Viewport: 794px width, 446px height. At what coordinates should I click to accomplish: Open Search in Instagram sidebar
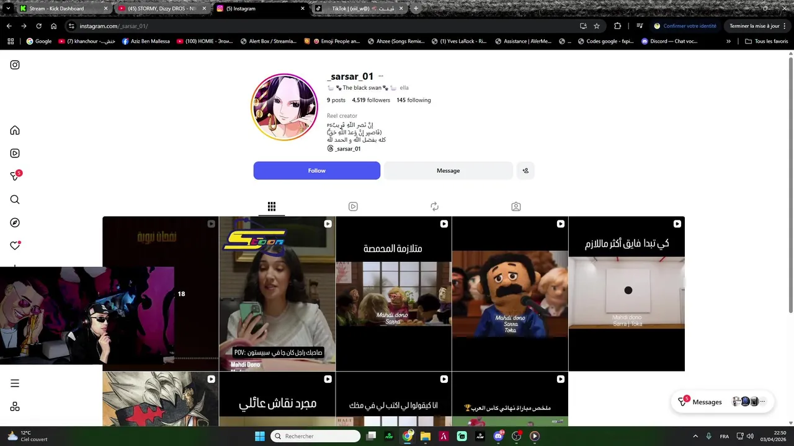15,199
